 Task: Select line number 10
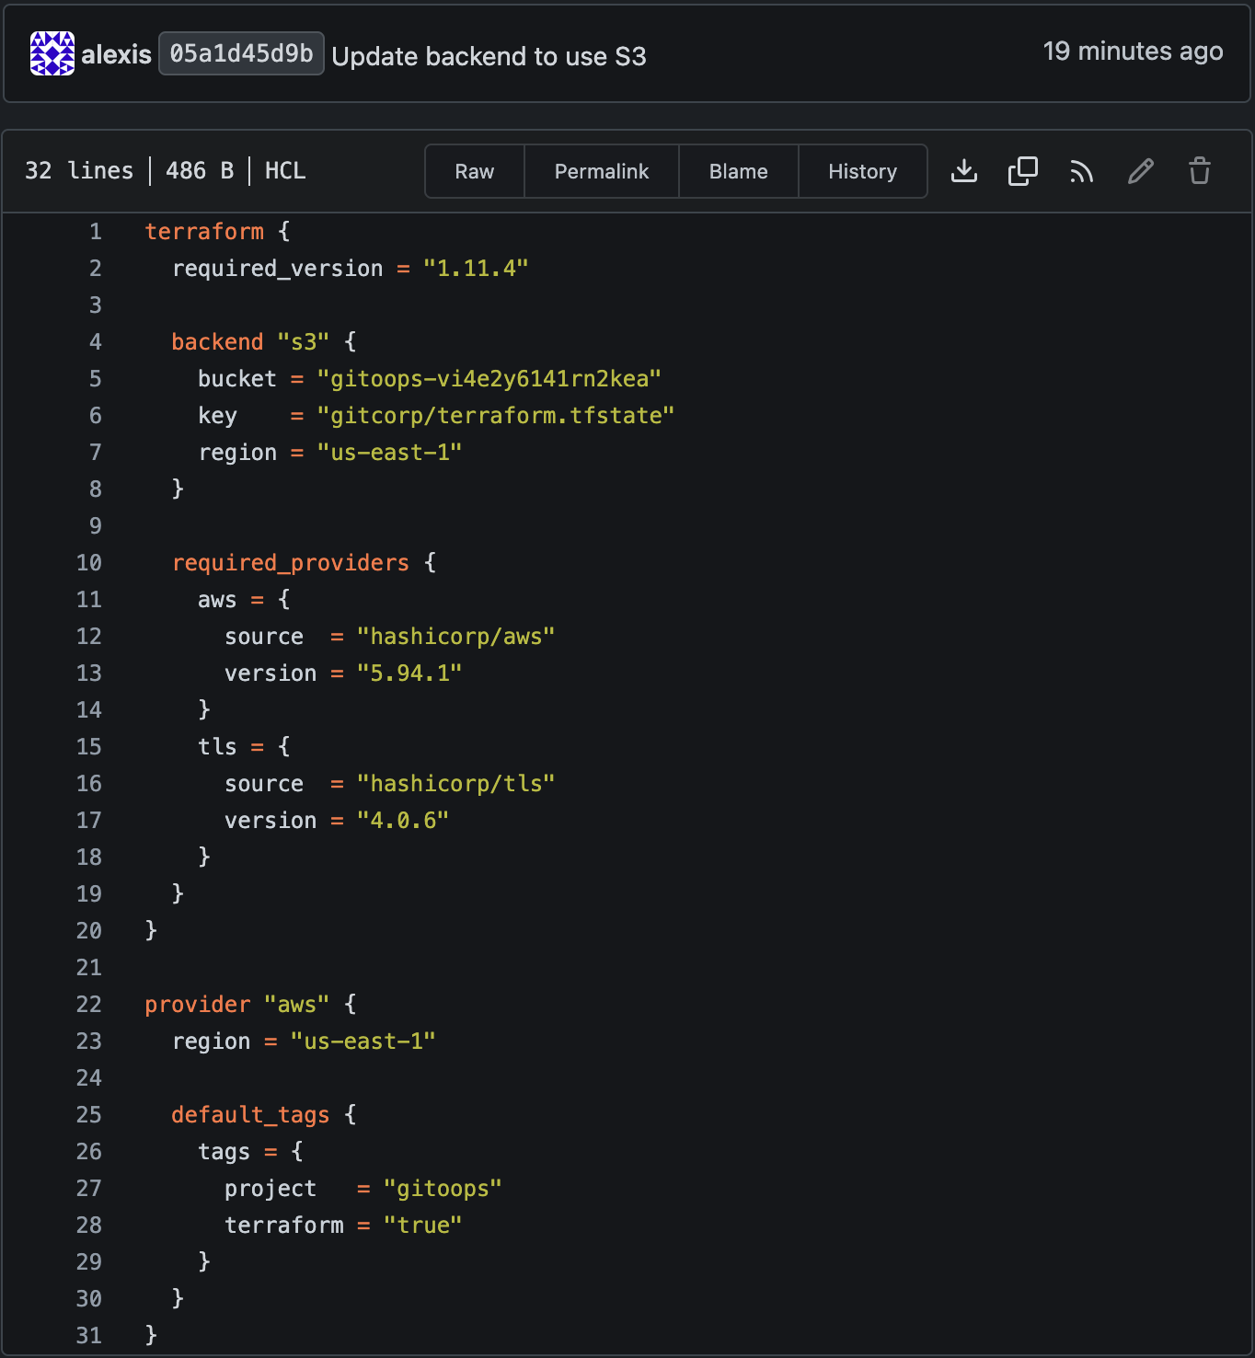(x=89, y=563)
